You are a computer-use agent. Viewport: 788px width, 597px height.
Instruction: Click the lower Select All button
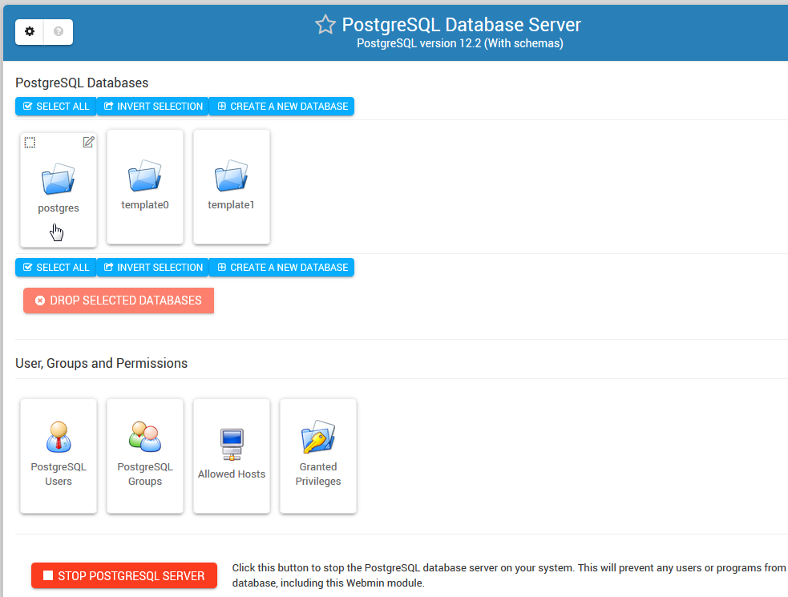[56, 268]
